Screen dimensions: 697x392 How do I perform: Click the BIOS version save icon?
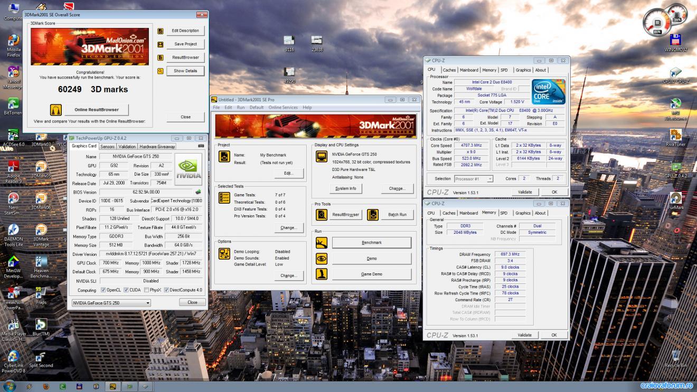click(x=198, y=192)
